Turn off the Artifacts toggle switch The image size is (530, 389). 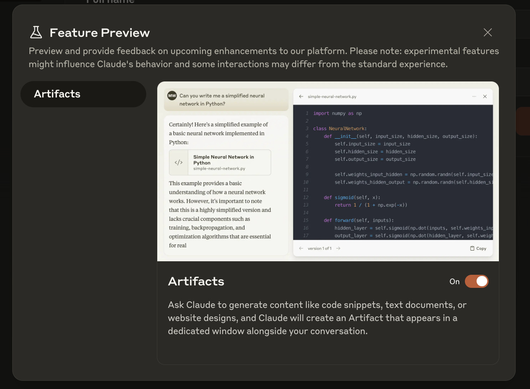tap(476, 281)
